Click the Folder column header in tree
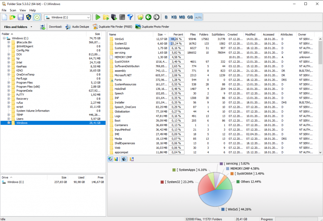The height and width of the screenshot is (221, 323). (x=43, y=34)
